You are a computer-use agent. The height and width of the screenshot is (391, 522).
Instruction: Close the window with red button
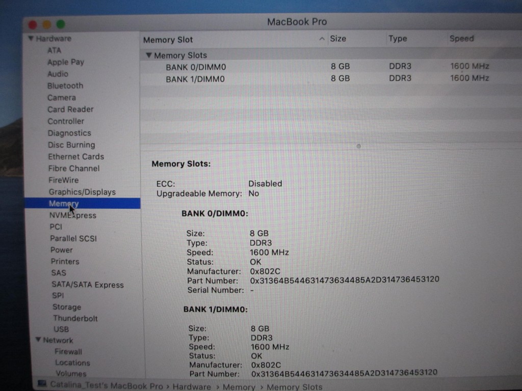(x=33, y=25)
